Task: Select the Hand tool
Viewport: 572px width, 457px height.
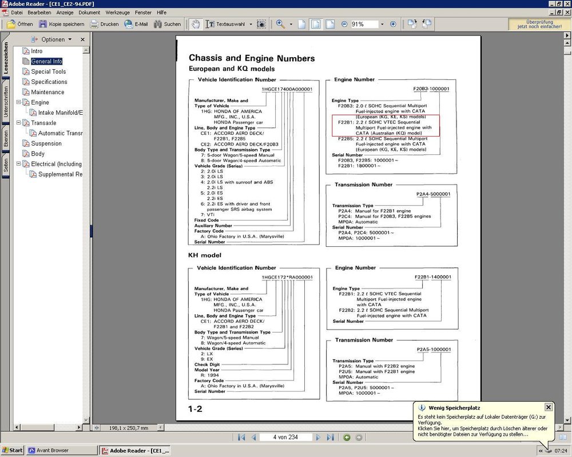Action: coord(196,24)
